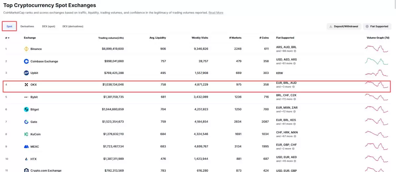
Task: Switch to the Derivatives tab
Action: point(27,26)
